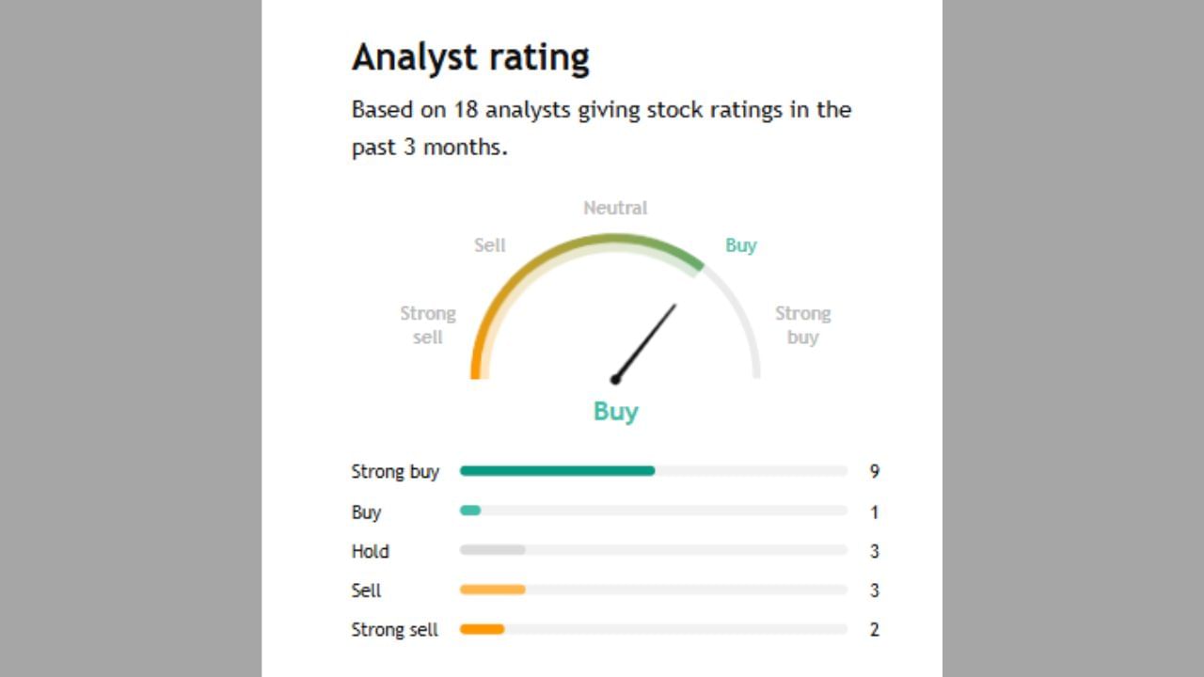Select the Neutral gauge label
Screen dimensions: 1204x677
pyautogui.click(x=615, y=208)
